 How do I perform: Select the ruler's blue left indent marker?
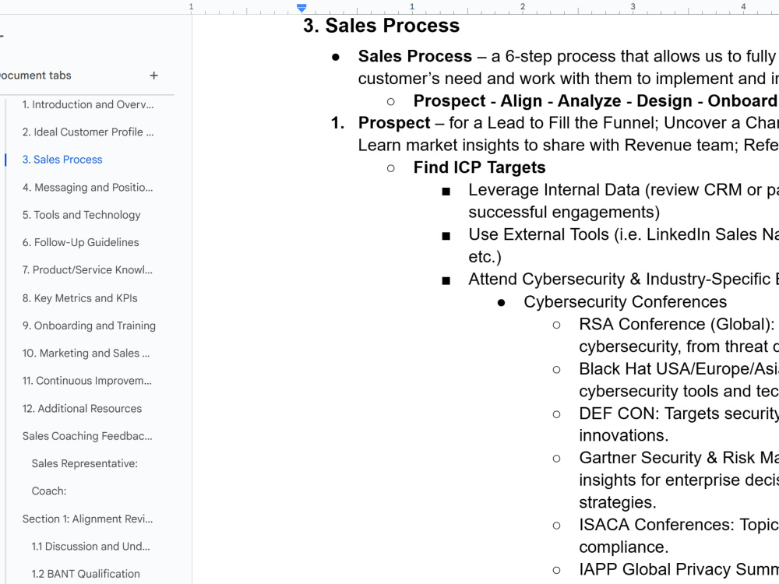301,8
